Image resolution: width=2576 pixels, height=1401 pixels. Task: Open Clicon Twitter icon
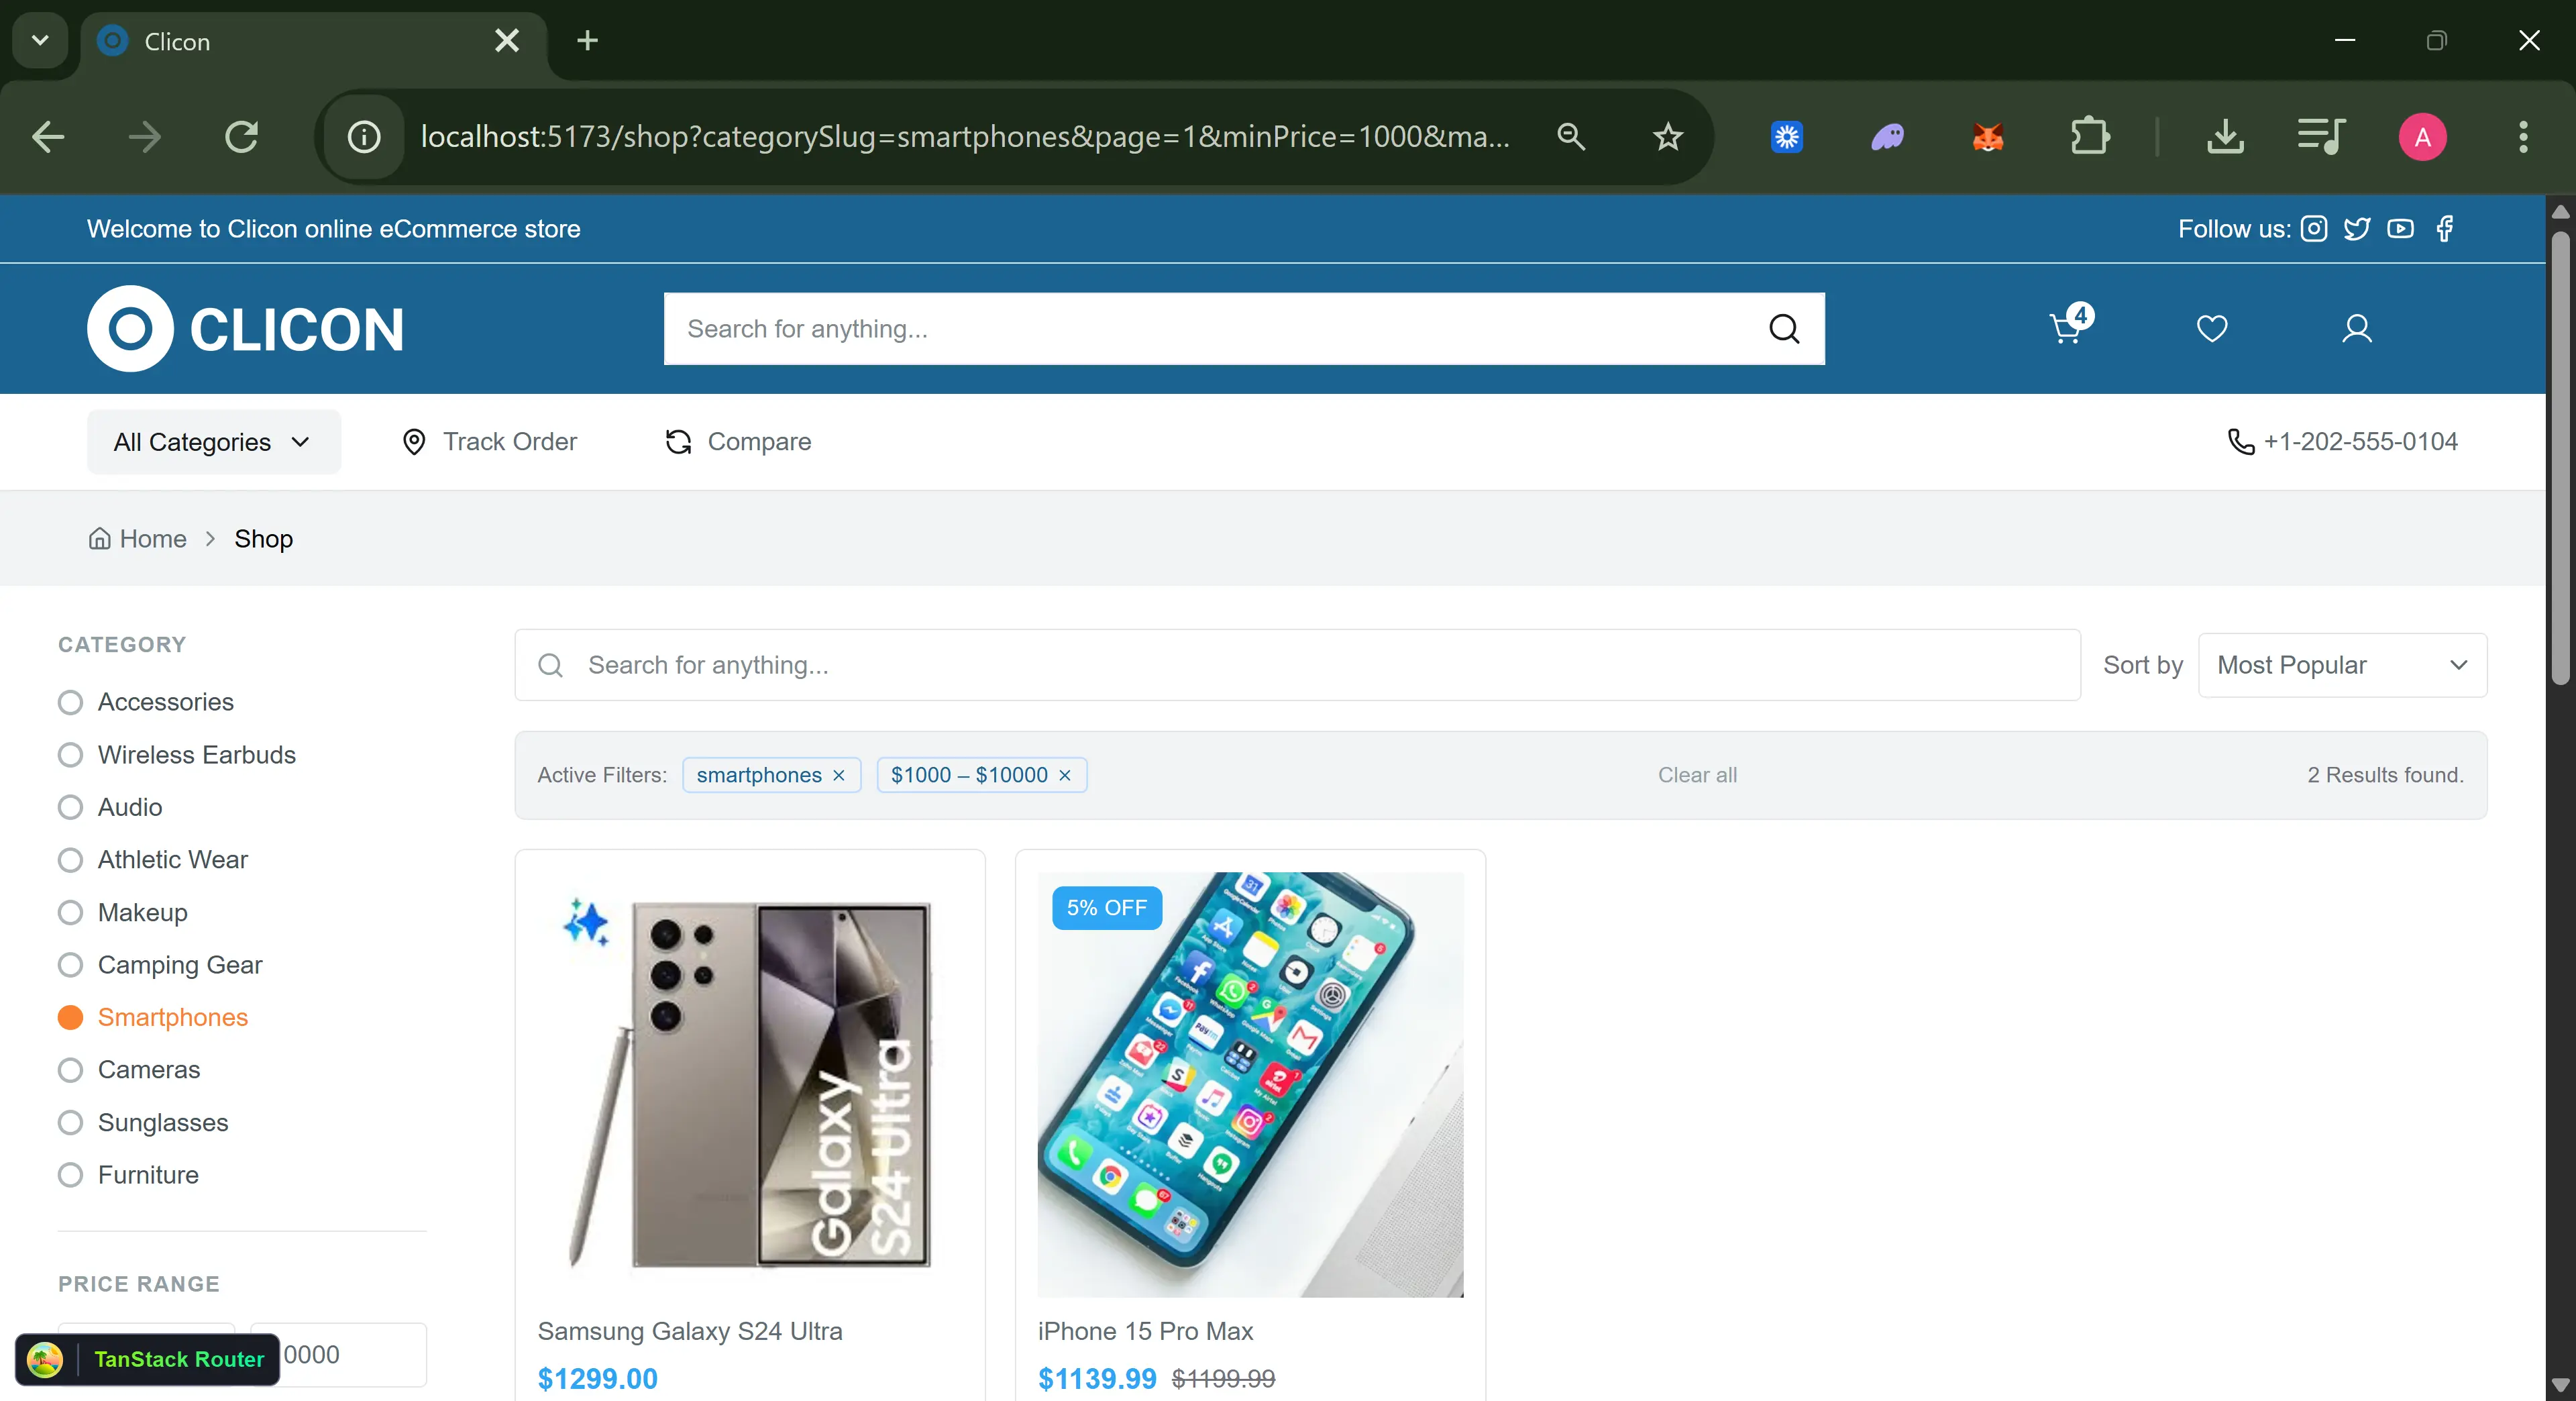tap(2357, 229)
